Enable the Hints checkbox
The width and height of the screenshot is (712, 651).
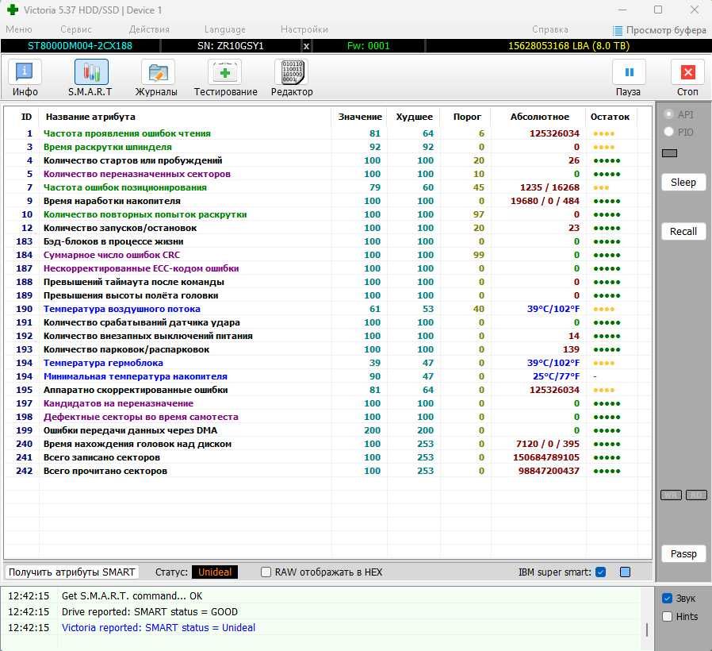(x=667, y=616)
